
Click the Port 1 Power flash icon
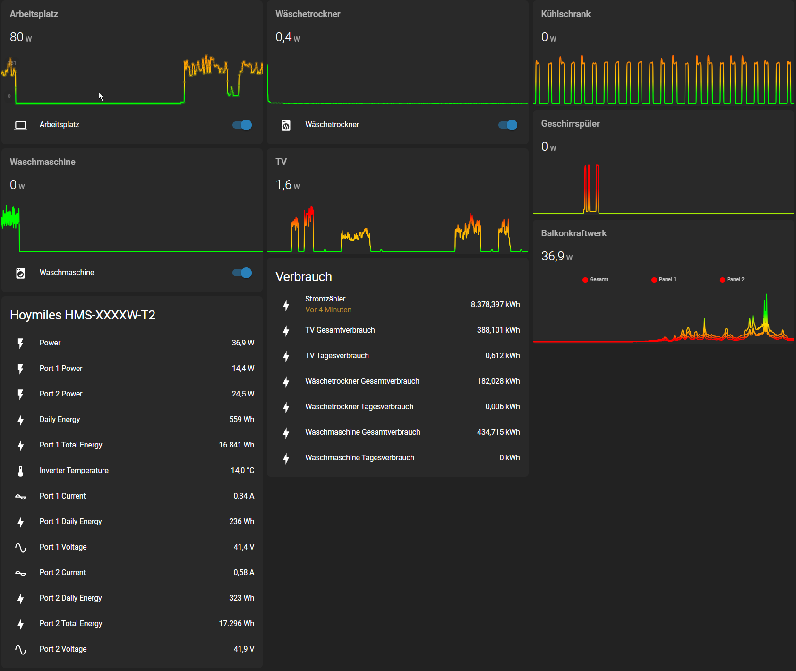tap(20, 369)
